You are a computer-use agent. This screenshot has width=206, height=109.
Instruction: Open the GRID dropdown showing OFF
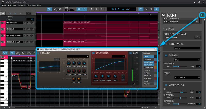click(70, 10)
